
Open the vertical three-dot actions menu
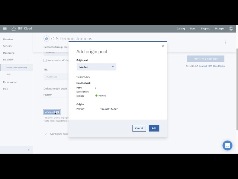point(226,42)
